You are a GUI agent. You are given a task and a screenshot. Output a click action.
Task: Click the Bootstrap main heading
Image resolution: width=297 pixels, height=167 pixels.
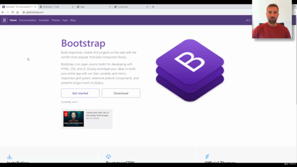point(83,43)
